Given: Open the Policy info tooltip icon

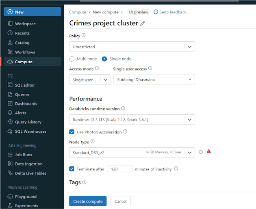Looking at the screenshot, I should [84, 35].
